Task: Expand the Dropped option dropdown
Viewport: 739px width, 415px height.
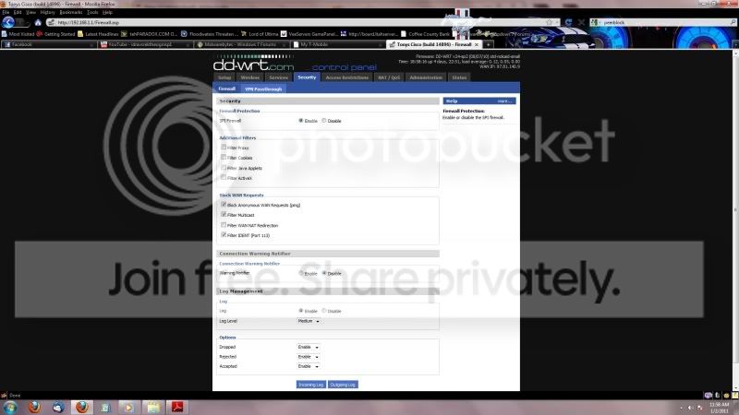Action: (309, 347)
